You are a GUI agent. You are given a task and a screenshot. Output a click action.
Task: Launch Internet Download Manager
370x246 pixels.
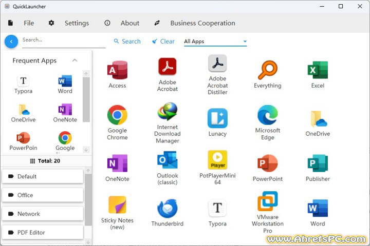click(x=168, y=122)
